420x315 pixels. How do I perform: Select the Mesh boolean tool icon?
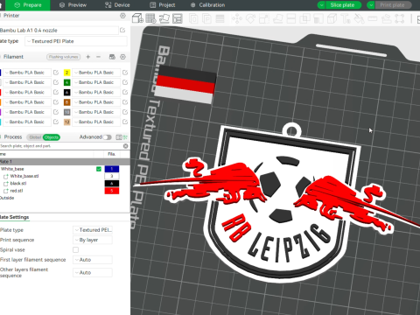(x=304, y=19)
